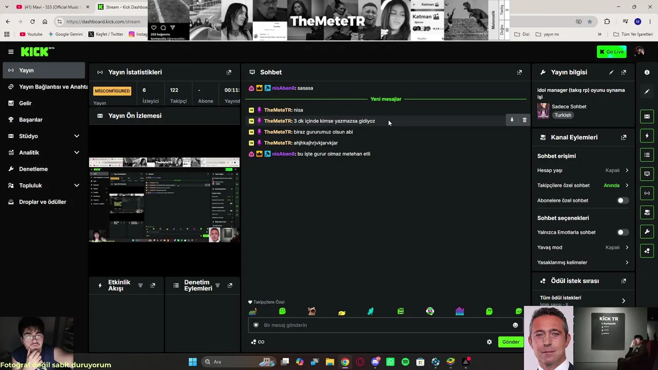The image size is (658, 370).
Task: Select Yayın in the sidebar
Action: (x=43, y=70)
